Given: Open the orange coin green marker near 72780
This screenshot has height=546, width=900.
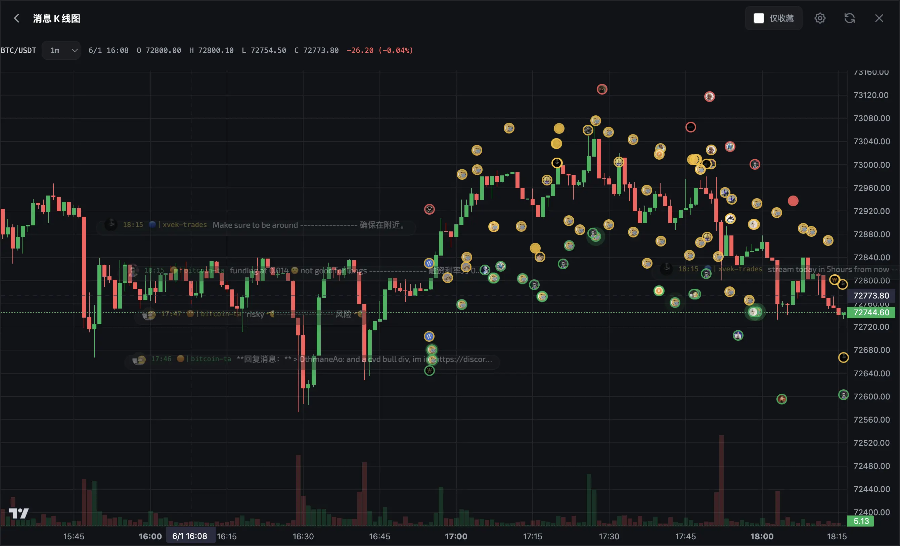Looking at the screenshot, I should point(659,291).
